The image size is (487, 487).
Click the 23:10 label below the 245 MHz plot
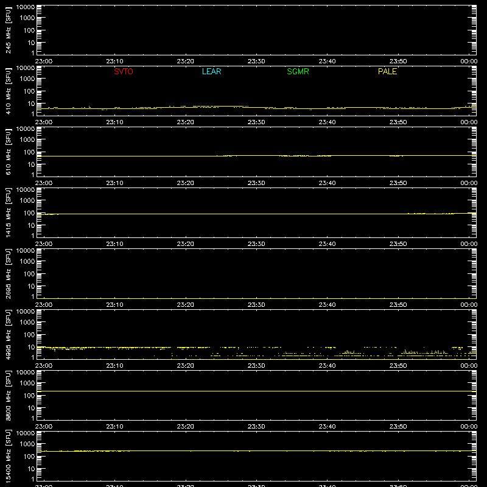pyautogui.click(x=114, y=61)
